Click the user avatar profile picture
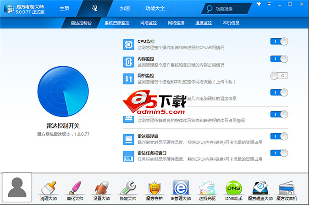 point(17,187)
